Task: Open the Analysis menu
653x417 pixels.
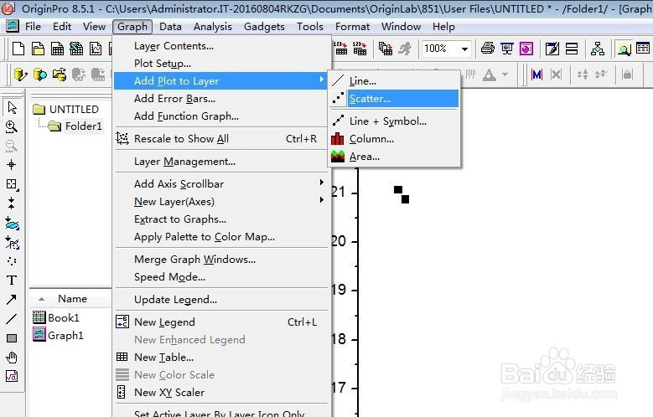Action: point(213,27)
